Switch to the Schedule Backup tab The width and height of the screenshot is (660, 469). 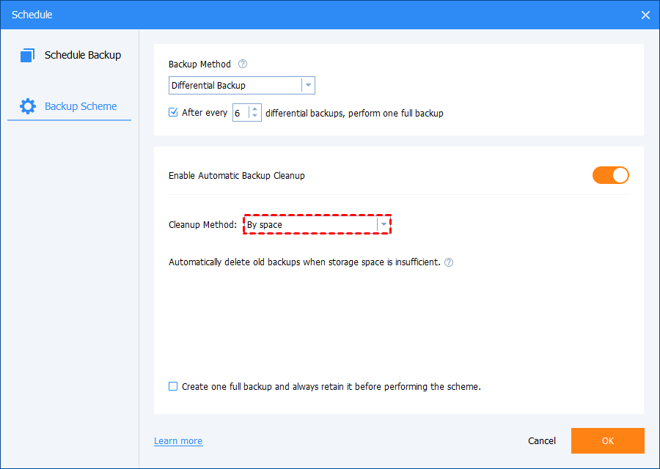point(82,55)
